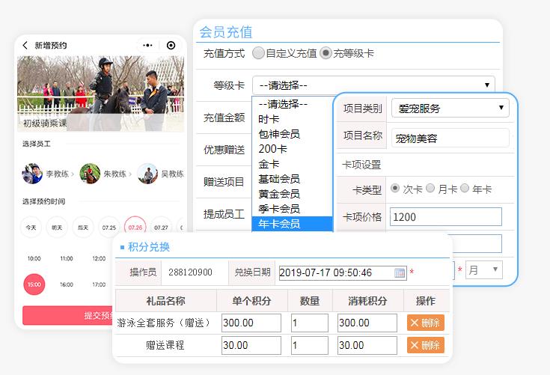Delete the 赠送课程 gift row

[x=426, y=345]
